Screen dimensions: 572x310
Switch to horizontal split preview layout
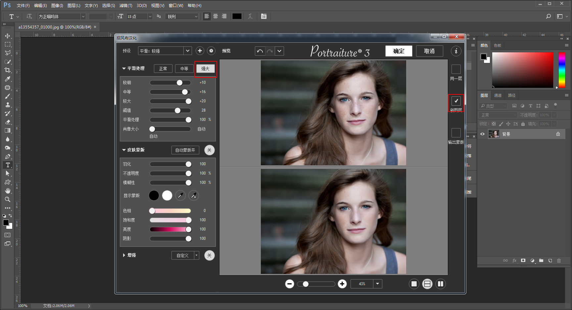[x=427, y=284]
